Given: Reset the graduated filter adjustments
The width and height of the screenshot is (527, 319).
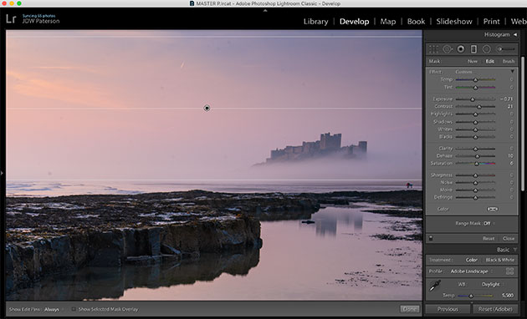Looking at the screenshot, I should pyautogui.click(x=489, y=239).
